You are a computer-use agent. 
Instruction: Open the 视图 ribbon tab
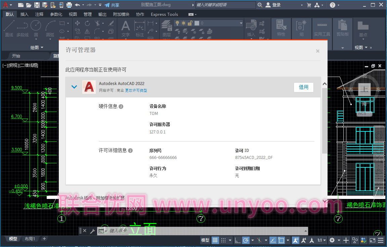[x=73, y=14]
